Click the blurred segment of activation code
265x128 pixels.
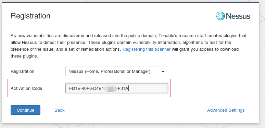(111, 89)
